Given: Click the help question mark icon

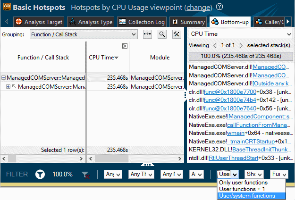Looking at the screenshot, I should [x=220, y=8].
